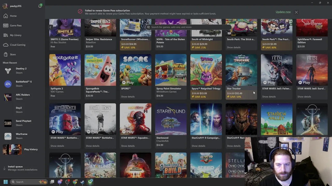Image resolution: width=332 pixels, height=186 pixels.
Task: Open Sand Playtest from Most Recent
Action: [23, 123]
